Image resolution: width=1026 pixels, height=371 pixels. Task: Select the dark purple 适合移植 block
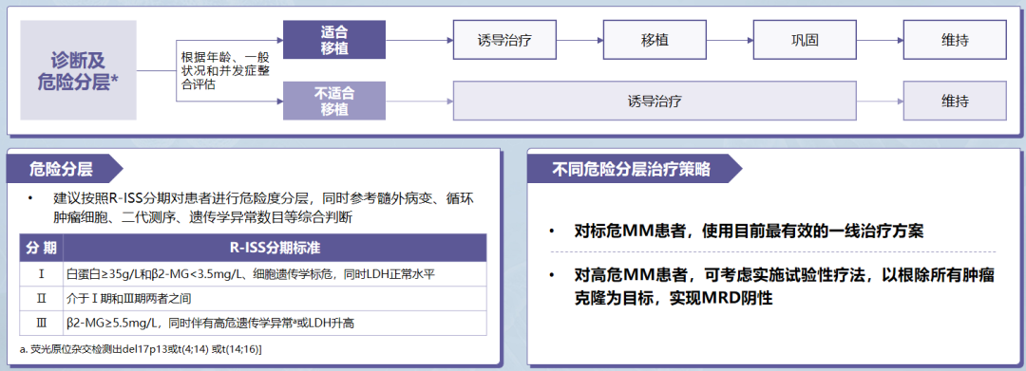(x=333, y=40)
